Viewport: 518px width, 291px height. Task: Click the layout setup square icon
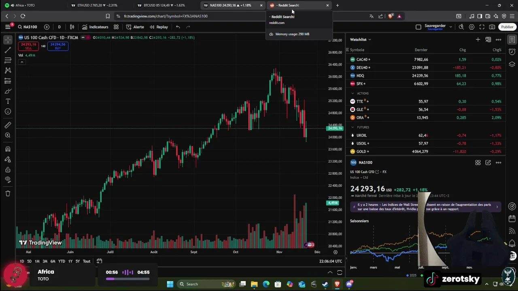[x=418, y=27]
